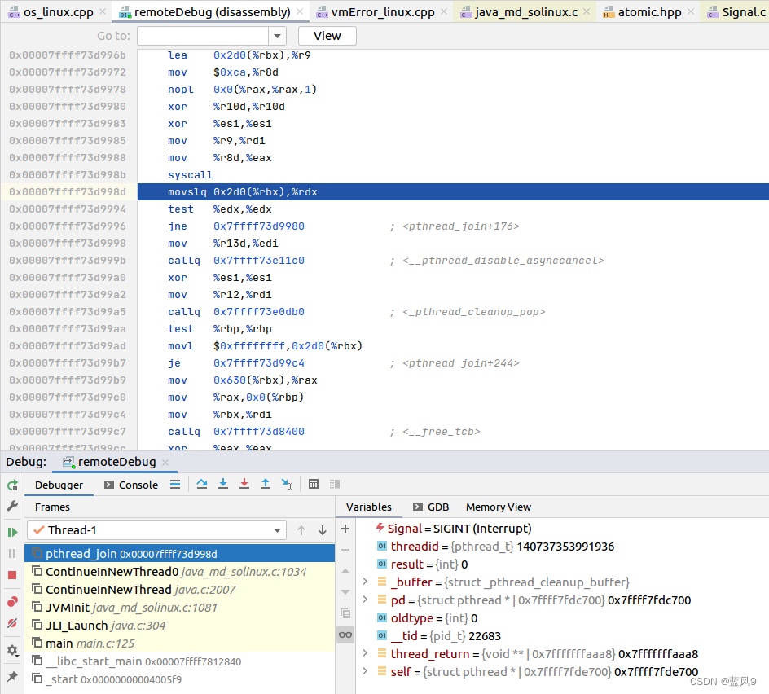The image size is (769, 694).
Task: Open View Breakpoints red circles icon
Action: pyautogui.click(x=12, y=602)
